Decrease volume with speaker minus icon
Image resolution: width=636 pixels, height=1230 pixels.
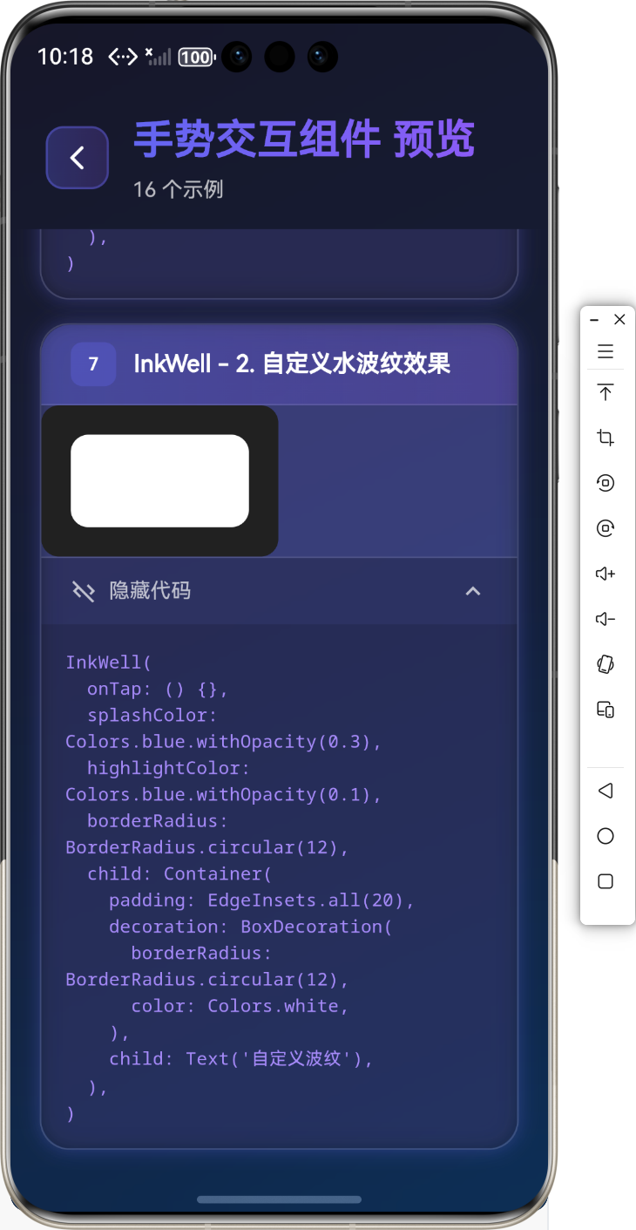(606, 619)
